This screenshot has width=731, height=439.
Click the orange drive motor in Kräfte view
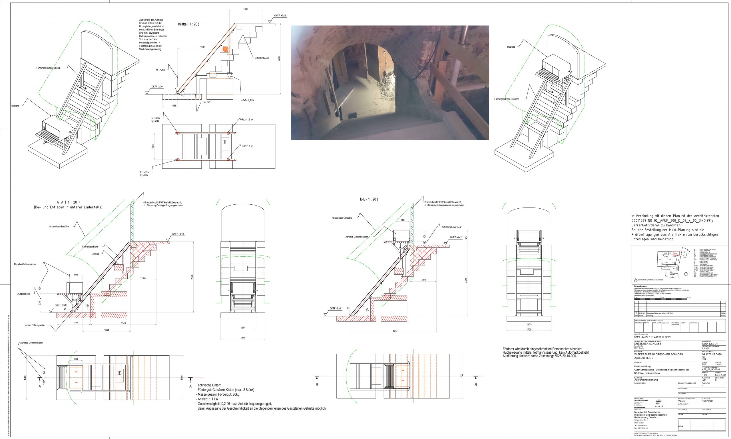tap(225, 49)
